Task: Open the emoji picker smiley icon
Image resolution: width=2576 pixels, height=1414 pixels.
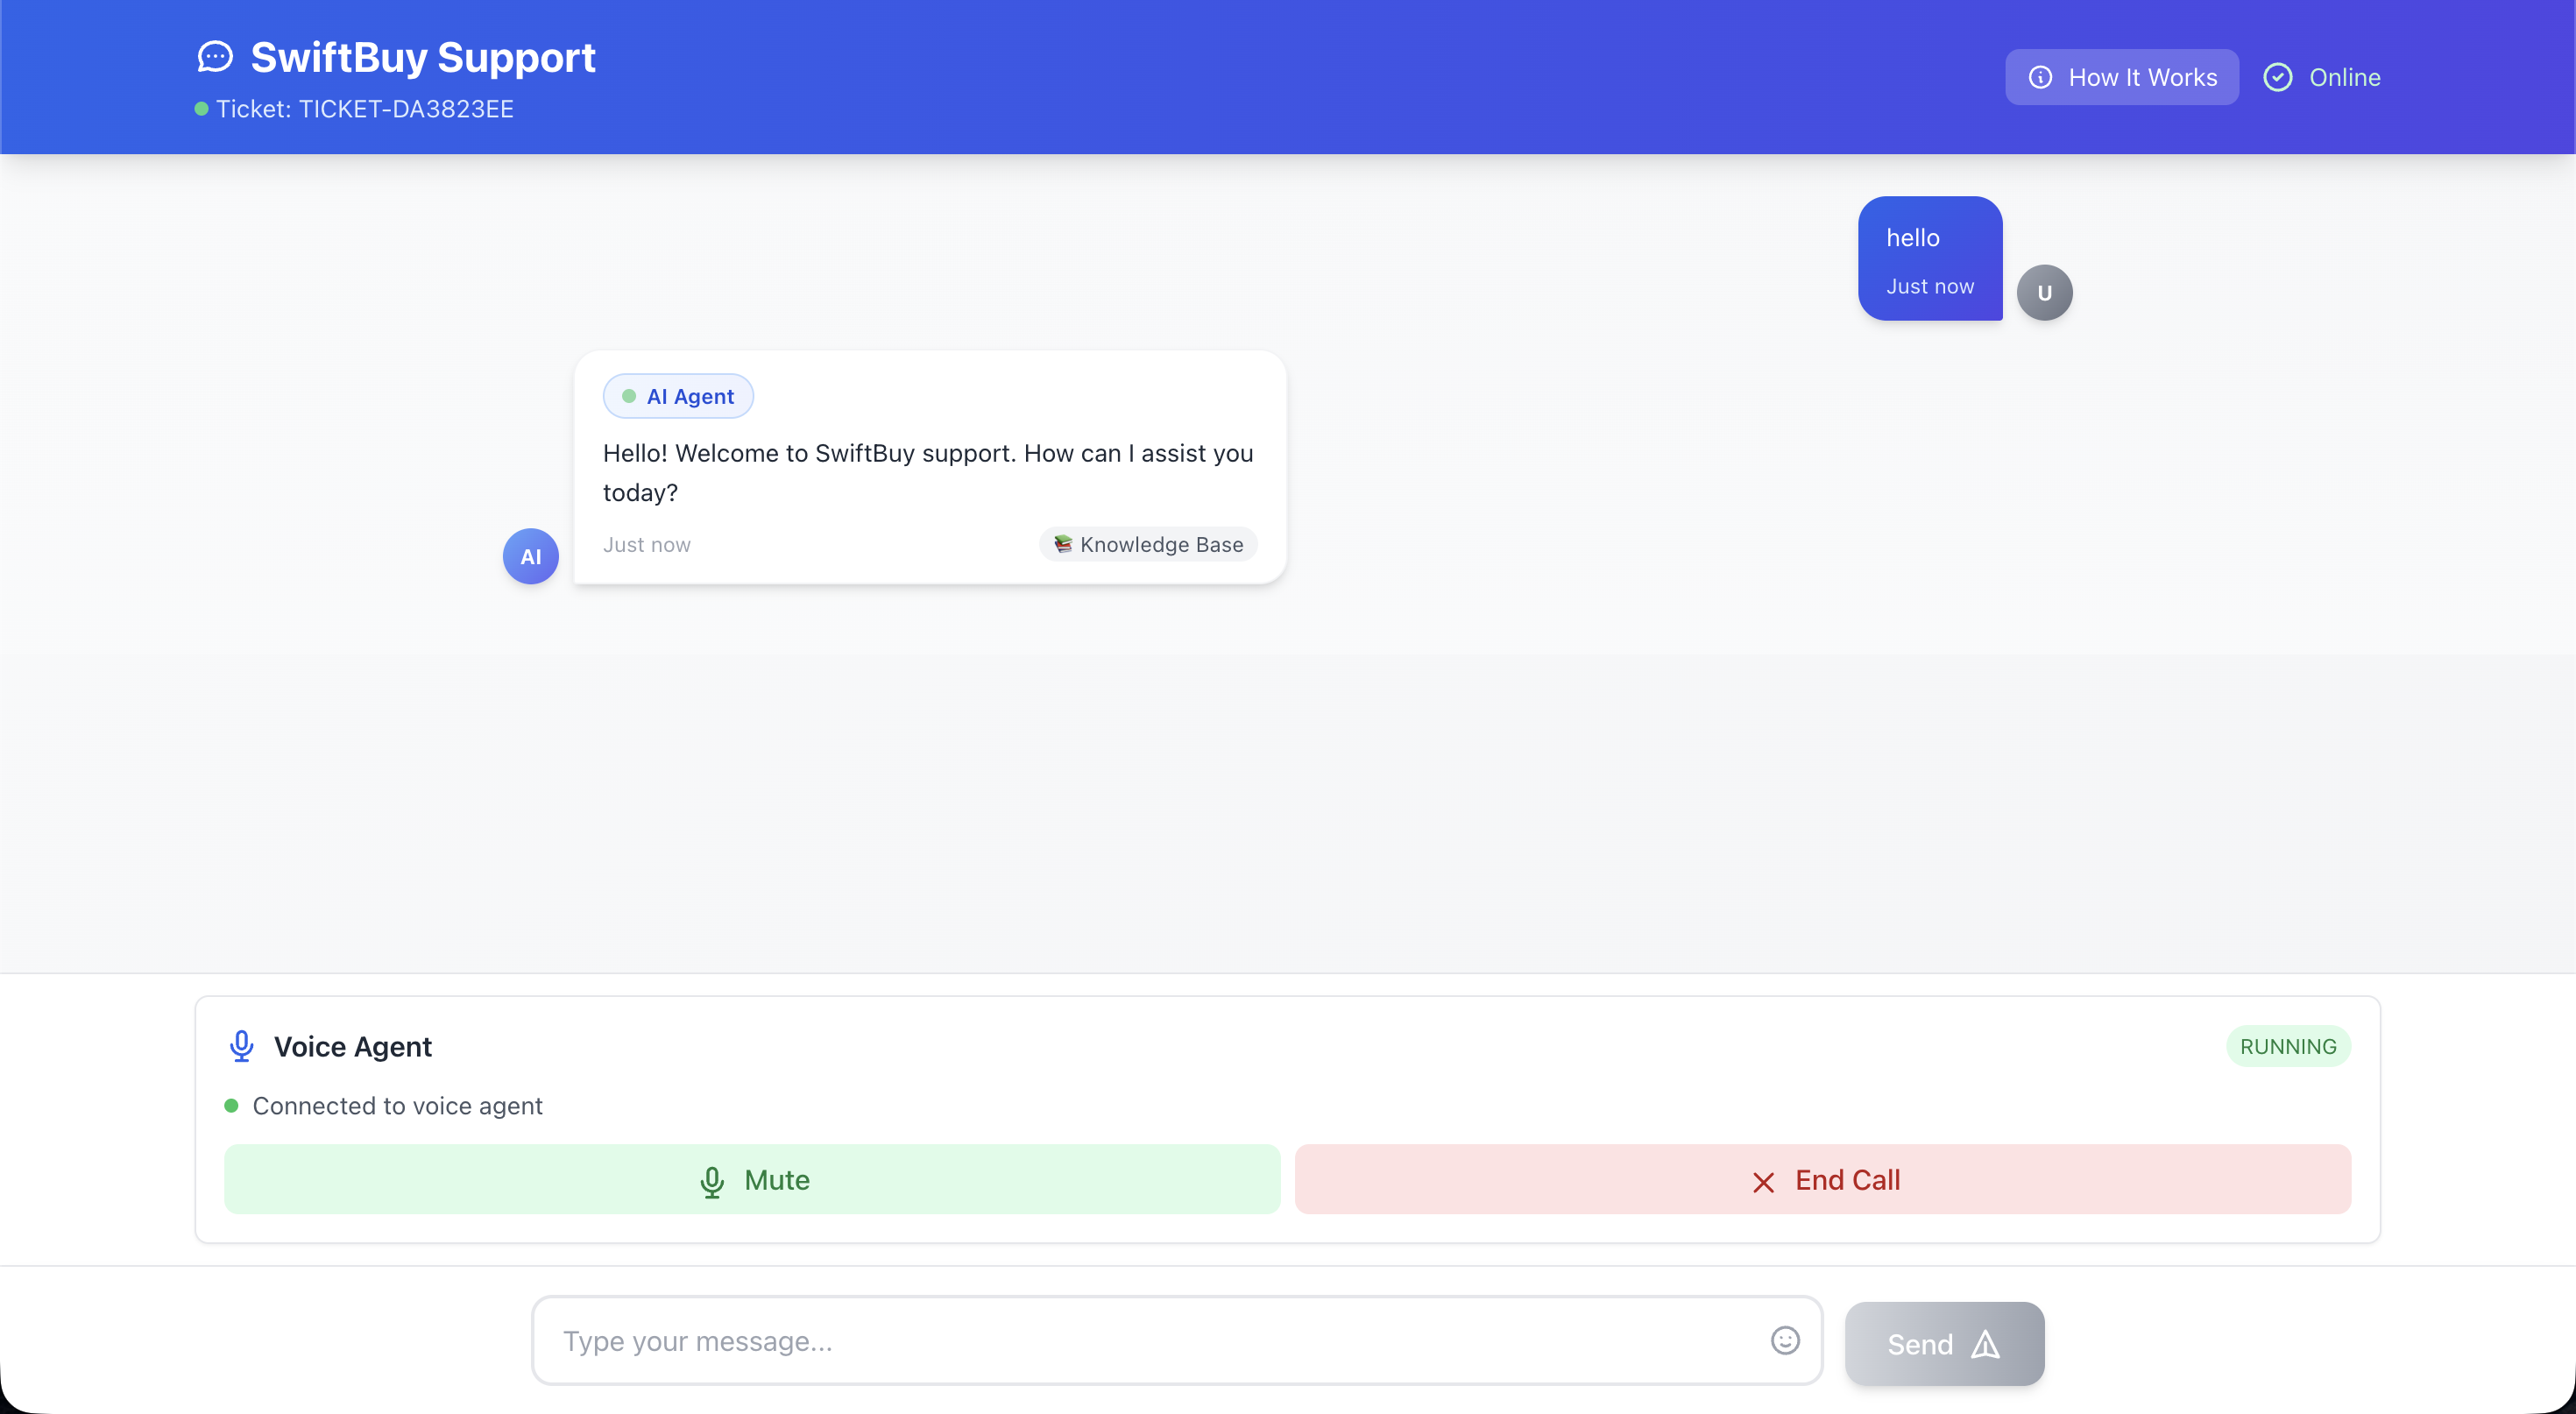Action: (1785, 1340)
